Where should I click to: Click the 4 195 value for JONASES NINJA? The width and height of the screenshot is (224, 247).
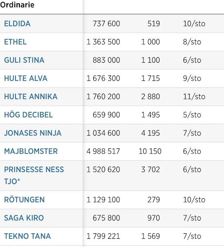(150, 133)
